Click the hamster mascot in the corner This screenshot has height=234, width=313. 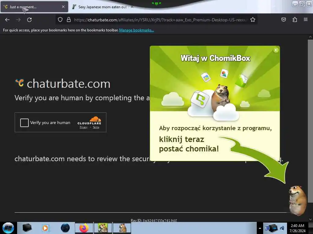[298, 200]
